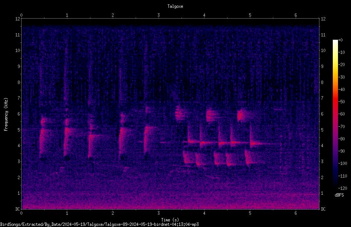Image resolution: width=351 pixels, height=227 pixels.
Task: Click the -120 label on the color scale
Action: coord(342,188)
